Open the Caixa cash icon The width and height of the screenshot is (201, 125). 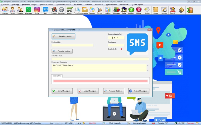[124, 10]
